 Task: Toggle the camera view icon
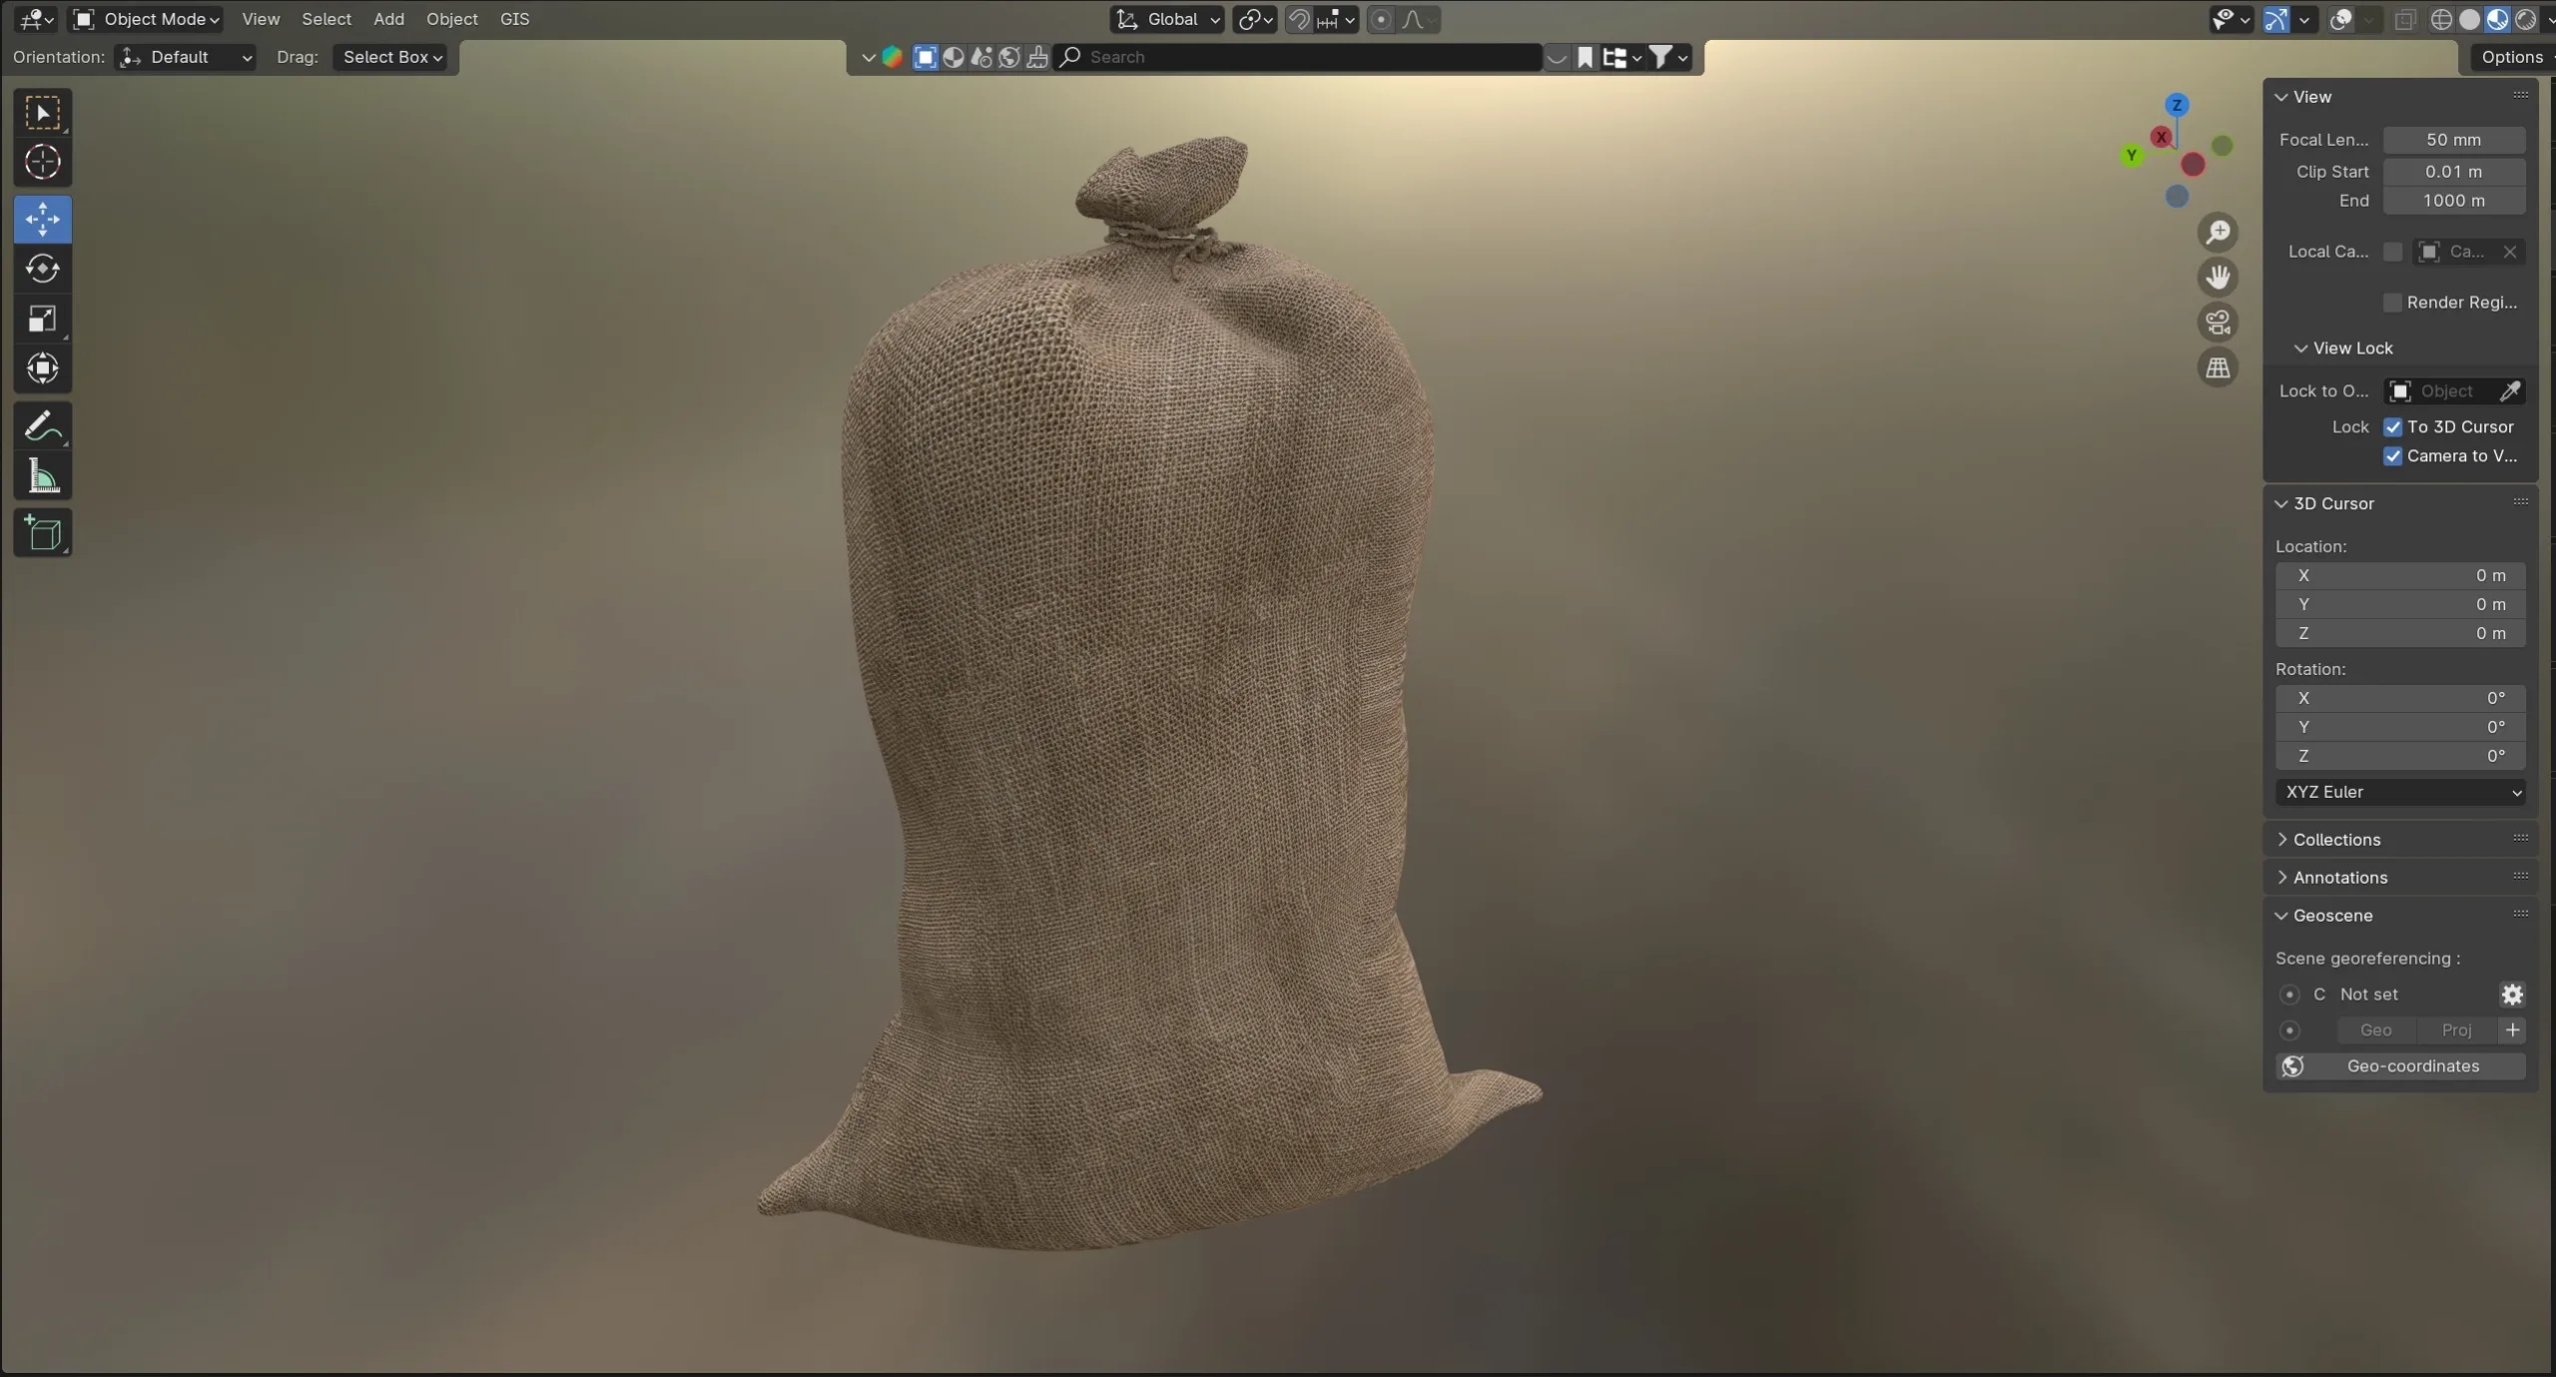pos(2218,322)
